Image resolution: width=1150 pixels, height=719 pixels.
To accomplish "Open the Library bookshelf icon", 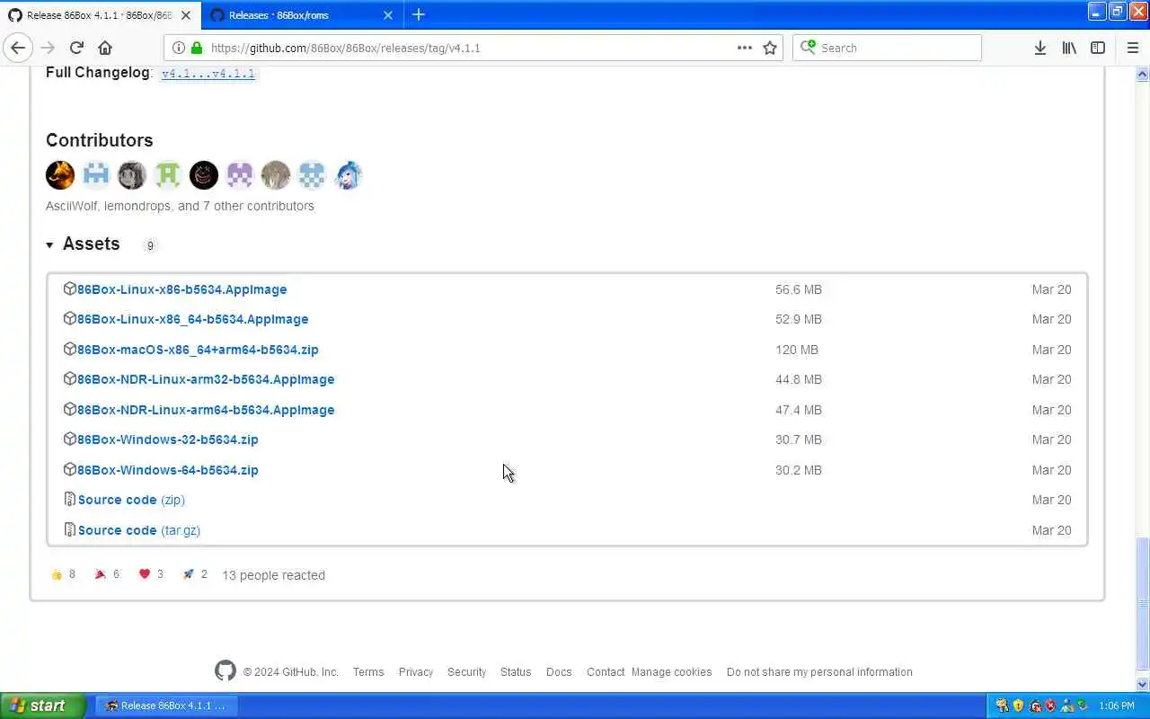I will [1069, 48].
